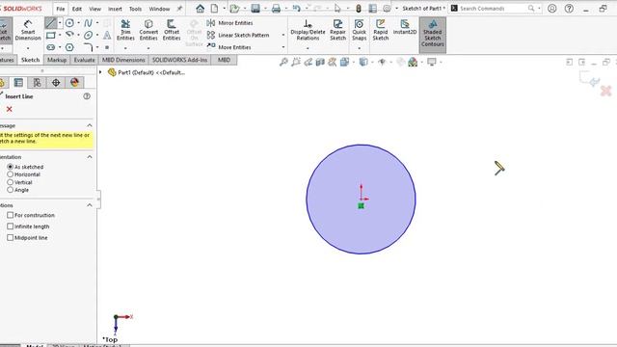Collapse the Message section
The image size is (617, 347).
[x=90, y=125]
